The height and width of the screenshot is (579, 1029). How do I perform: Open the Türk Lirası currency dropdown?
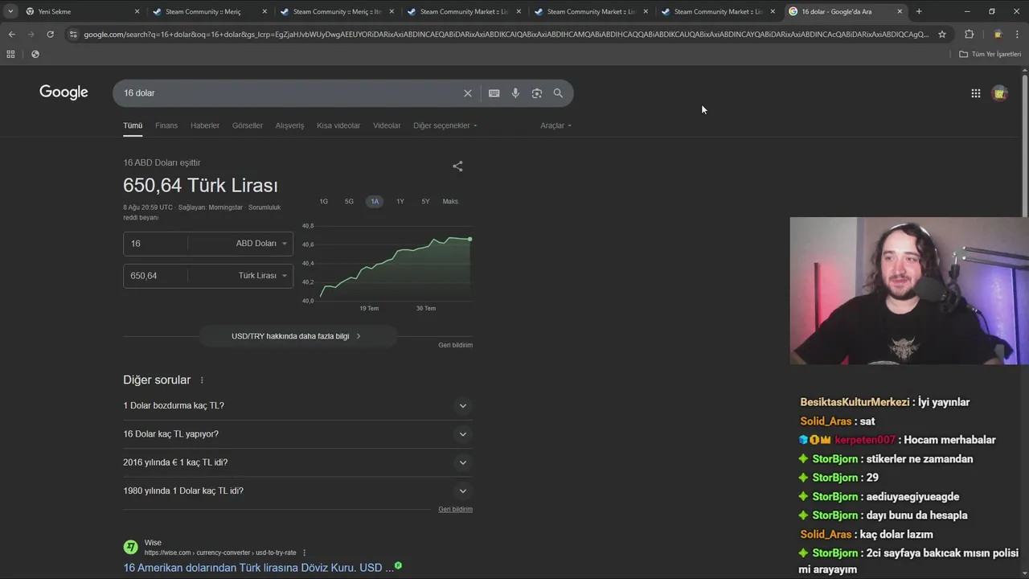tap(262, 276)
